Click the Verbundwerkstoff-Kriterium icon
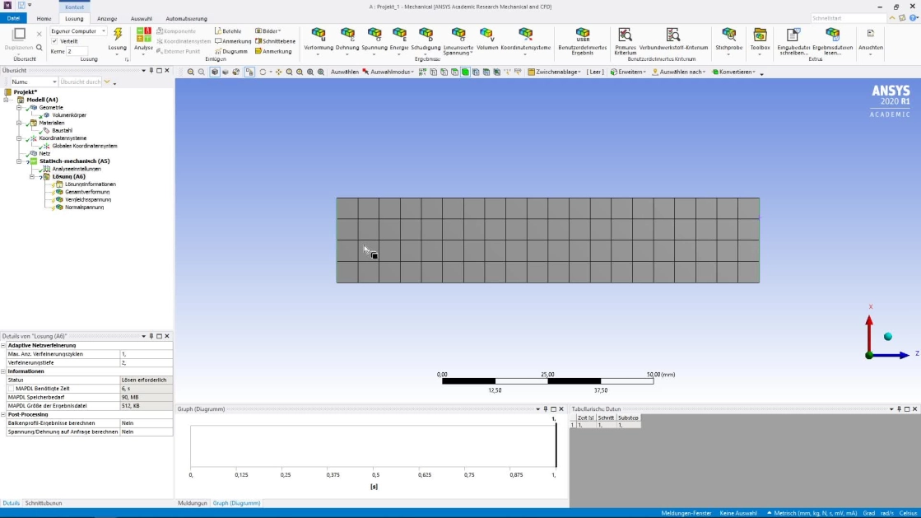The width and height of the screenshot is (921, 518). point(673,35)
